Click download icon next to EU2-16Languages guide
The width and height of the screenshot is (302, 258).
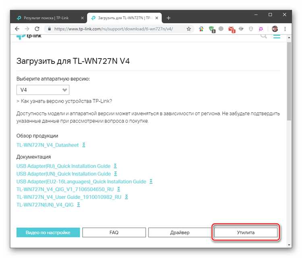[151, 181]
